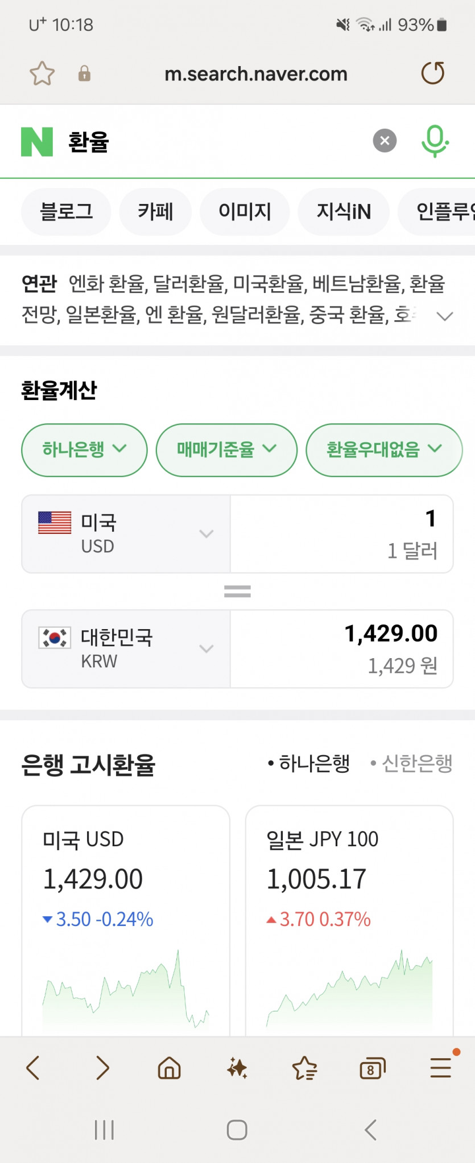Show open browser tabs count

[x=372, y=1069]
